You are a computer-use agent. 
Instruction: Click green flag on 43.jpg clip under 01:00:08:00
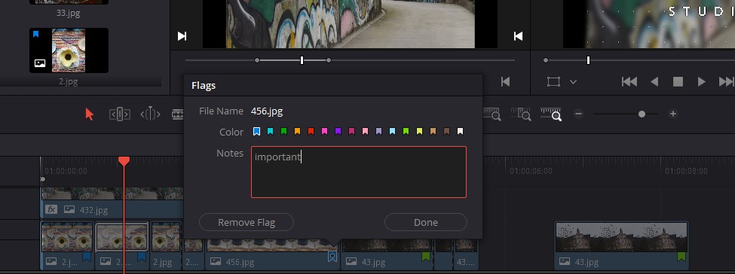coord(681,257)
